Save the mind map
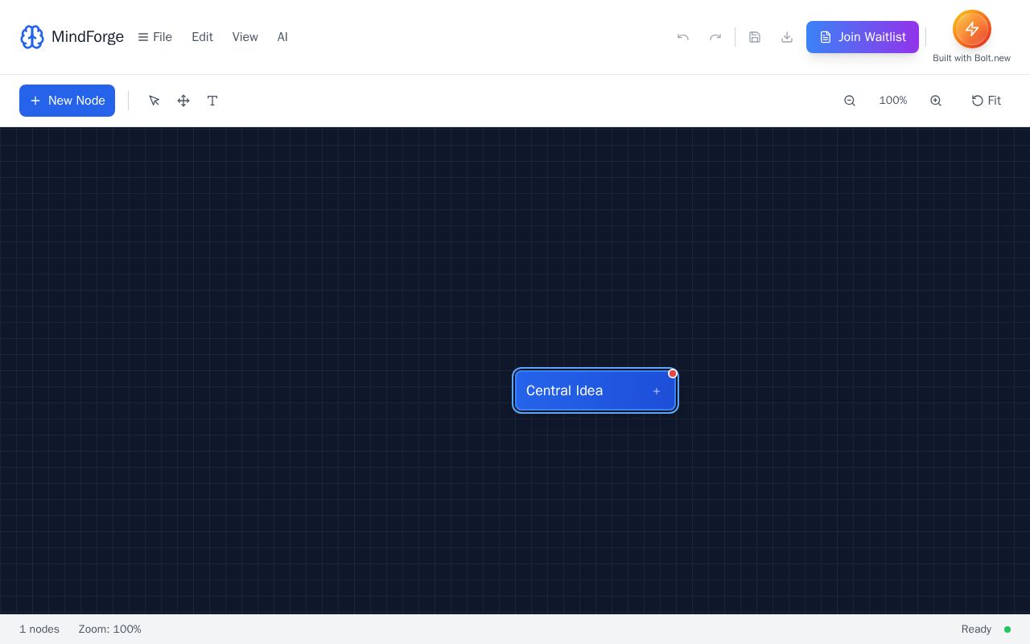This screenshot has width=1030, height=644. pyautogui.click(x=755, y=37)
